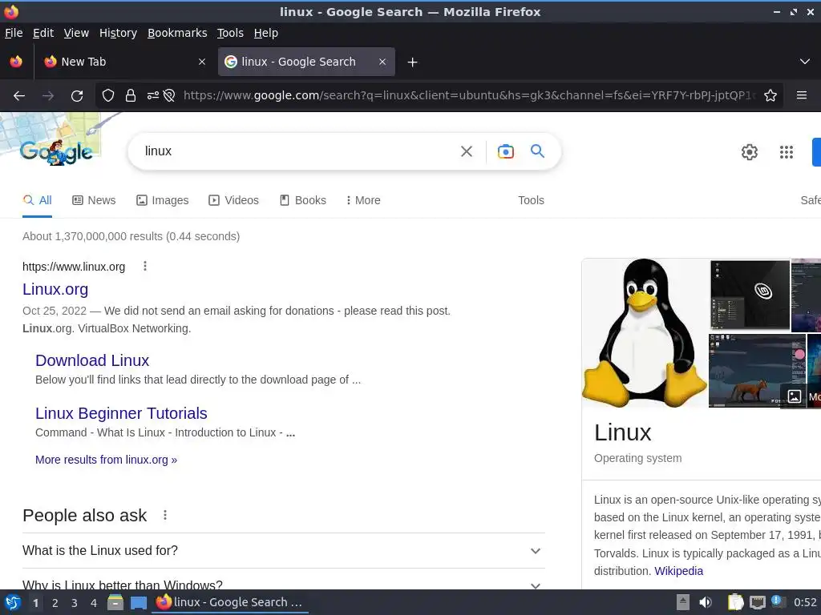Open the list all tabs dropdown arrow
821x615 pixels.
point(805,62)
